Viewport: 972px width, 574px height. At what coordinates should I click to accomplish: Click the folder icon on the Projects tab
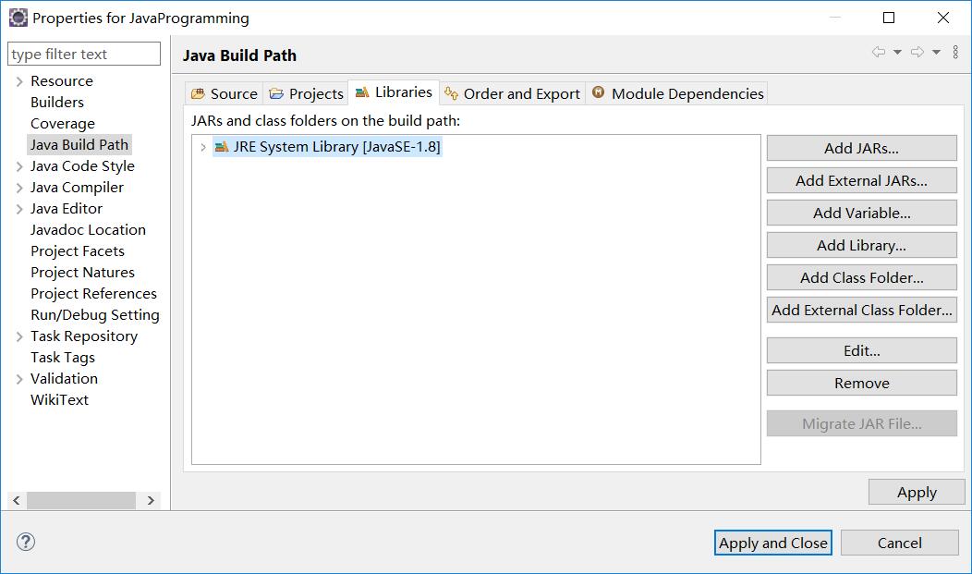(x=275, y=92)
